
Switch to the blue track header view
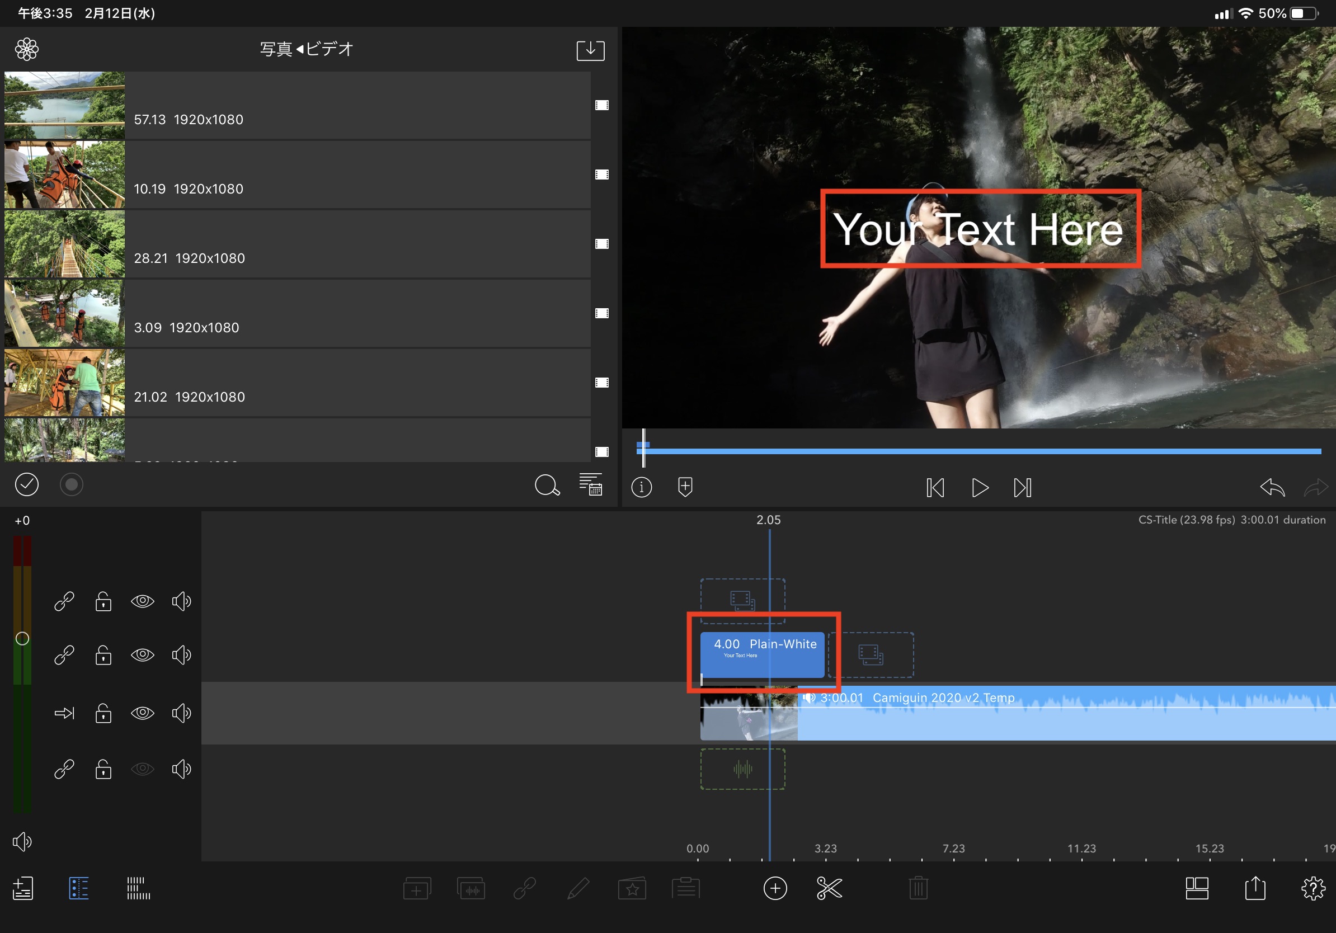(x=78, y=888)
